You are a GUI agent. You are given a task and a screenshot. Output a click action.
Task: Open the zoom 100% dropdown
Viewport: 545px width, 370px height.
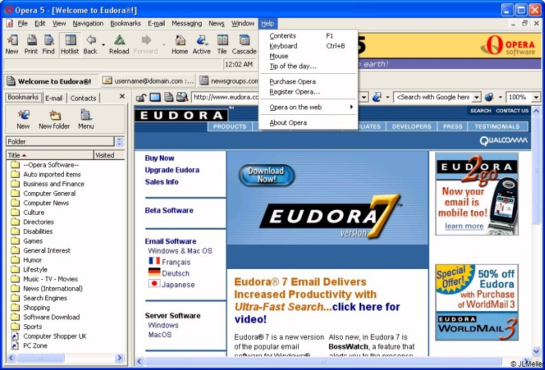coord(536,97)
